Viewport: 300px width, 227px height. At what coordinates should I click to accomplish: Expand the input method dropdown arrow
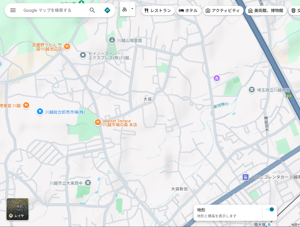pos(132,9)
